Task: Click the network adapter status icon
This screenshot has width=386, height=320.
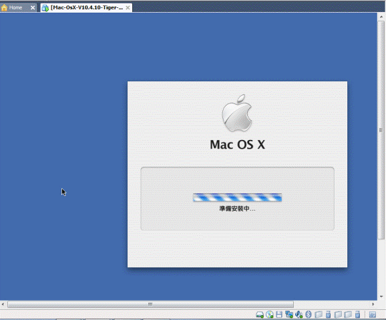Action: pyautogui.click(x=289, y=315)
